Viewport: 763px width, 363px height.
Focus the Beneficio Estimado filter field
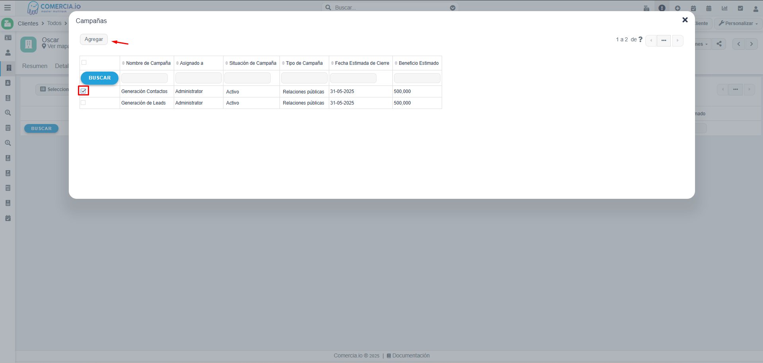click(x=417, y=78)
